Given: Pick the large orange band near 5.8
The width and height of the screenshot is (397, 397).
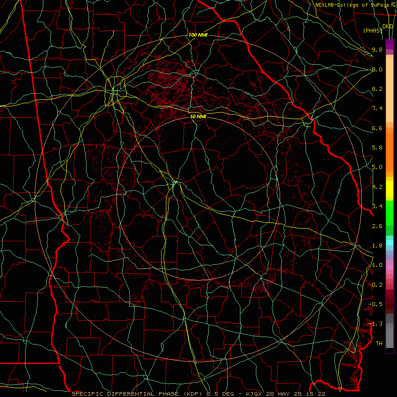Looking at the screenshot, I should pyautogui.click(x=390, y=153).
